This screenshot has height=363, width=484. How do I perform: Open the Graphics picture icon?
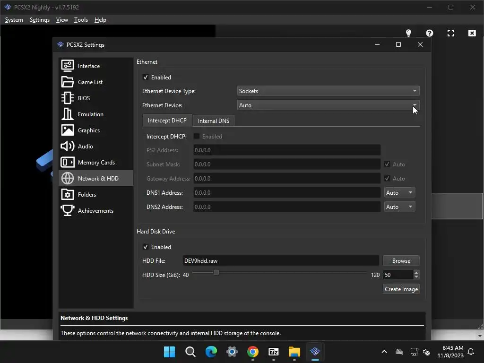tap(67, 130)
